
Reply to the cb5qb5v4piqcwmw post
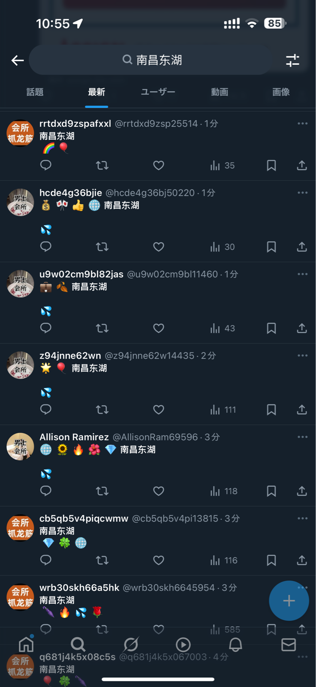pos(46,560)
